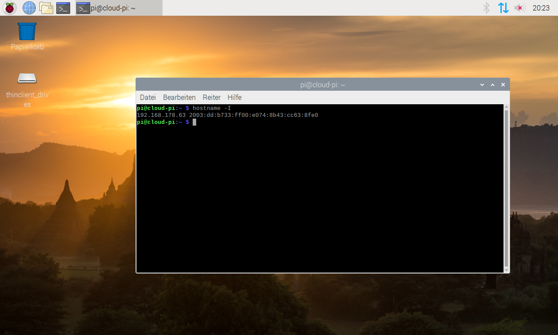558x335 pixels.
Task: Click the terminal's vertical scrollbar
Action: tap(506, 188)
